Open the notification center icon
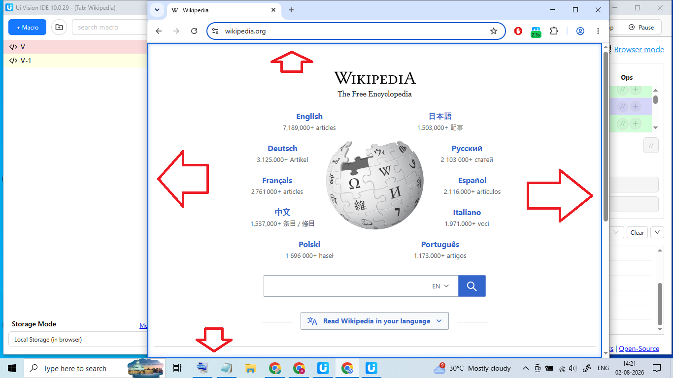This screenshot has height=378, width=673. pos(656,368)
